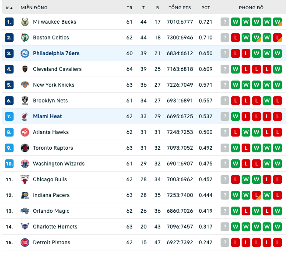Click Boston Celtics' first red L result
This screenshot has width=288, height=253.
[x=235, y=38]
